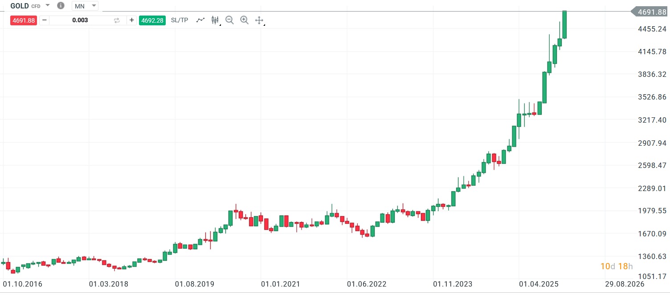The width and height of the screenshot is (670, 295).
Task: Click the red sell price 4691.88 button
Action: [x=23, y=20]
